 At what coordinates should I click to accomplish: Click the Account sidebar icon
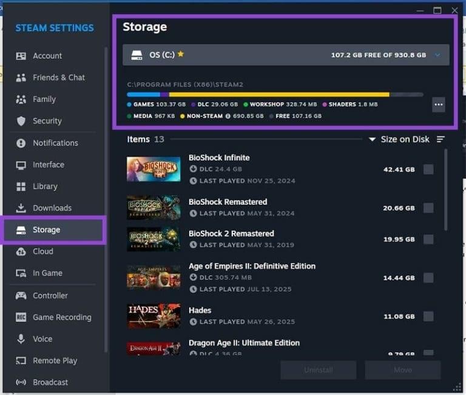coord(21,56)
